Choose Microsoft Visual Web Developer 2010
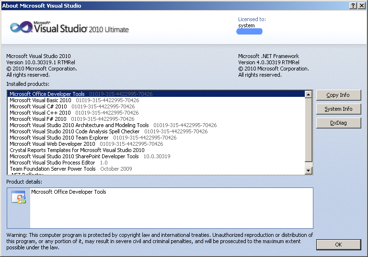Viewport: 368px width, 257px height. click(x=52, y=144)
